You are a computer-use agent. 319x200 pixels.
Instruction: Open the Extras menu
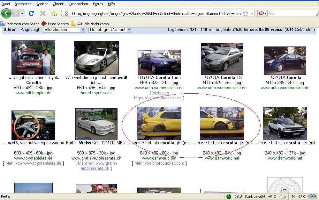tap(98, 4)
